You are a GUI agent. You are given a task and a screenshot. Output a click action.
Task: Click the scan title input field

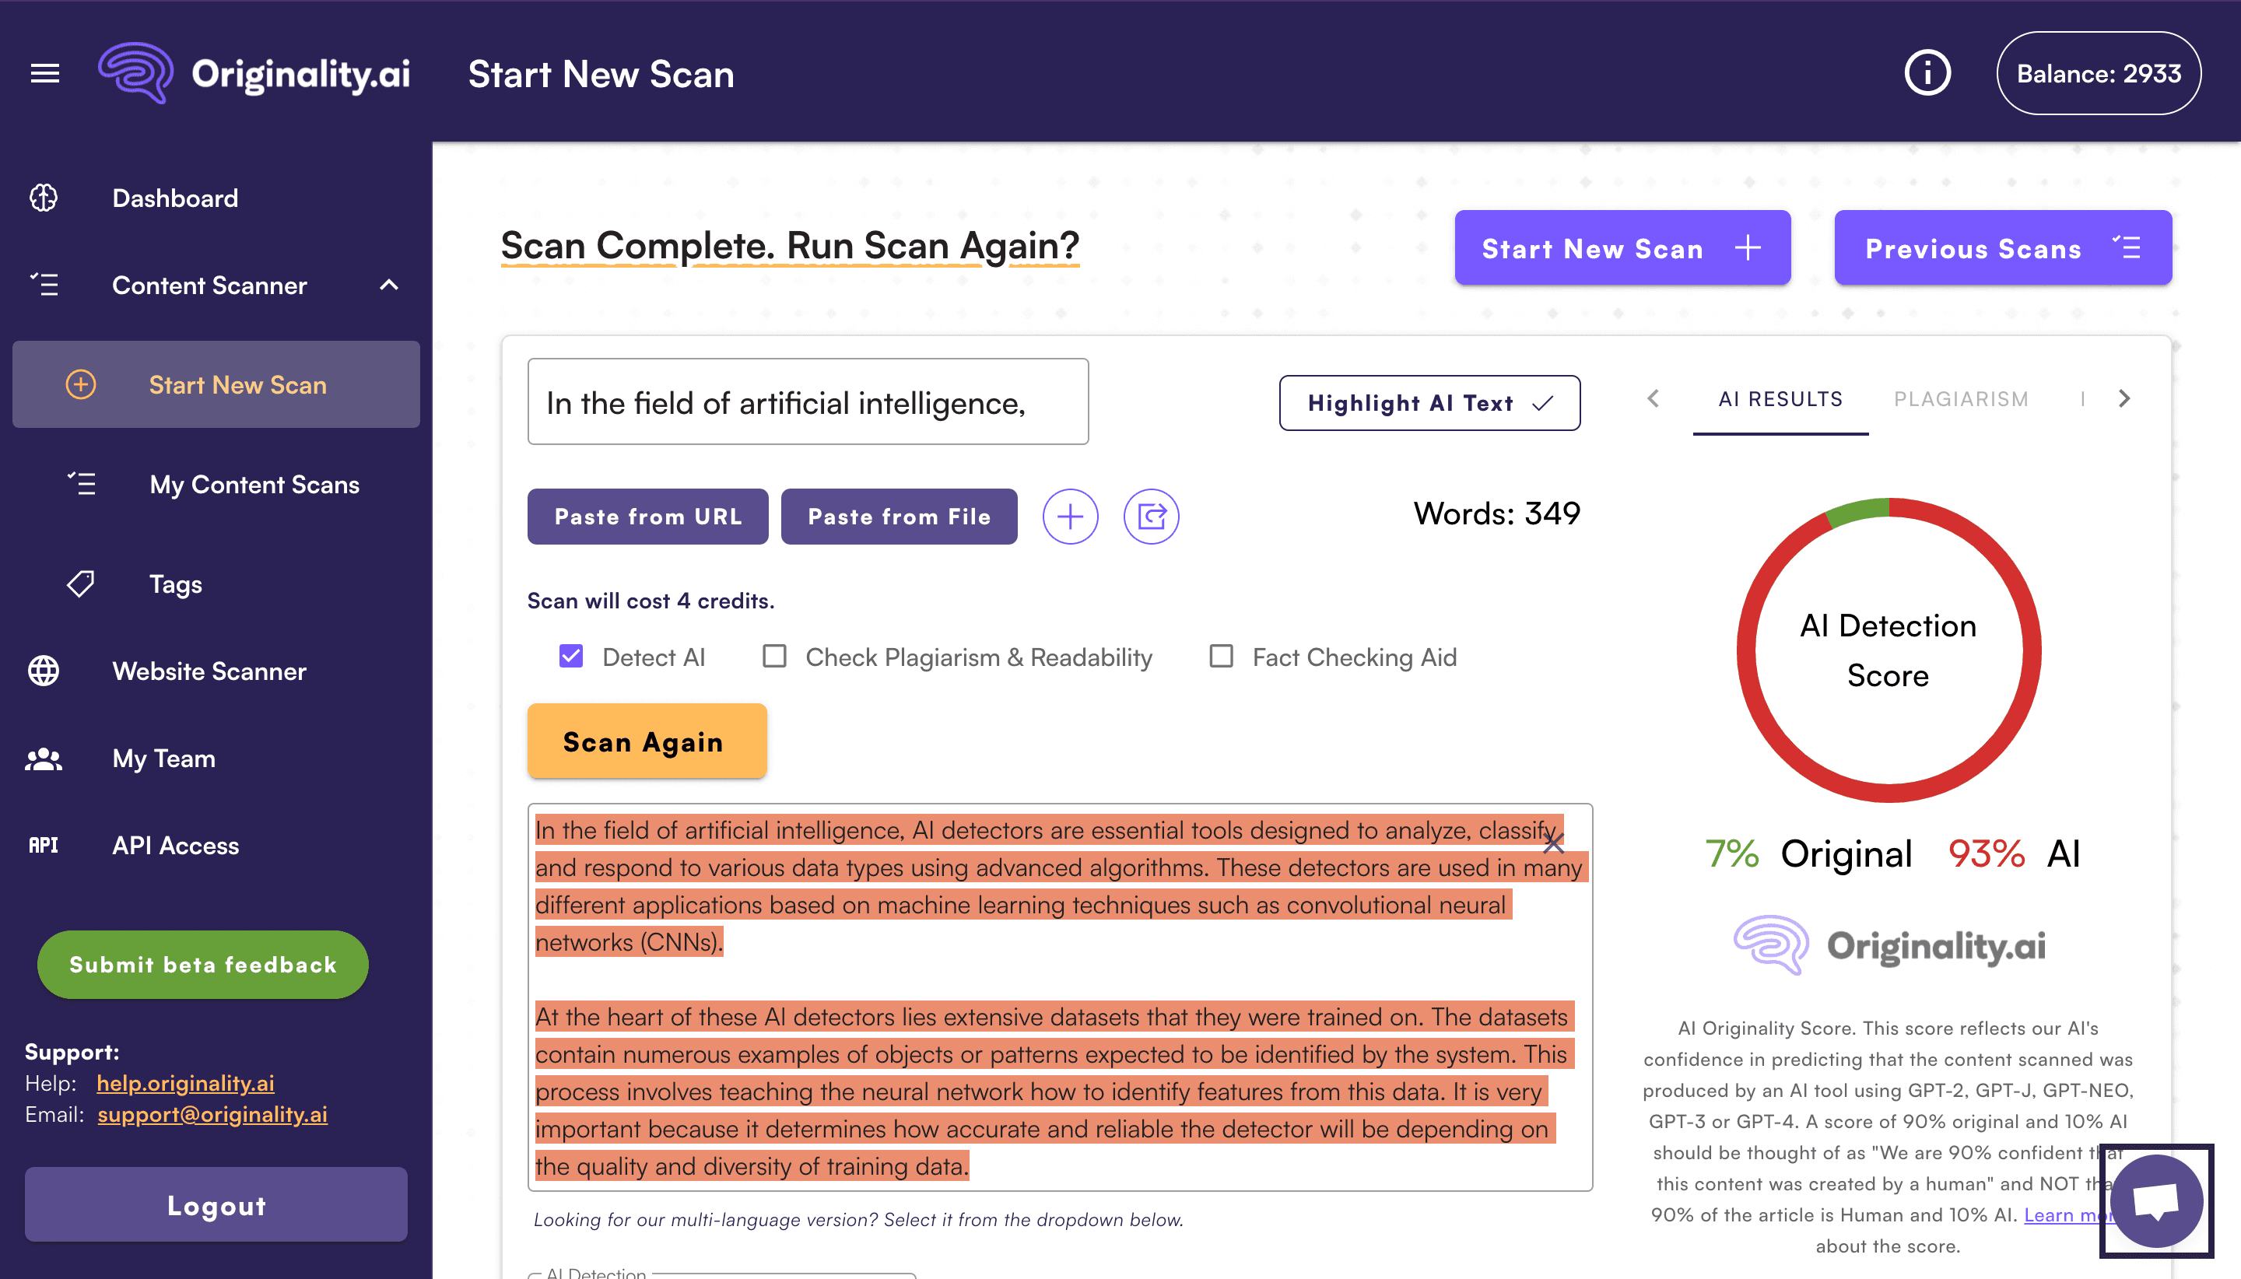[x=808, y=401]
